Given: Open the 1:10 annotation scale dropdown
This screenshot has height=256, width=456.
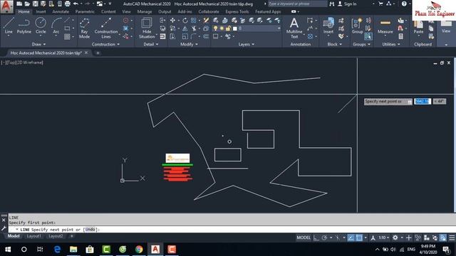Looking at the screenshot, I should (x=383, y=238).
